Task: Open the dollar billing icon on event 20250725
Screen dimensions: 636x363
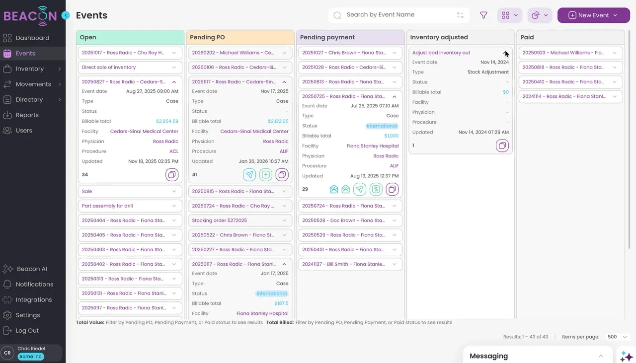Action: pos(376,189)
